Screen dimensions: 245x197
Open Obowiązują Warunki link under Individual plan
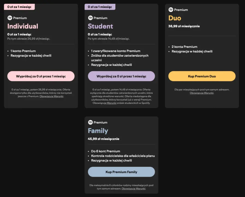click(52, 96)
